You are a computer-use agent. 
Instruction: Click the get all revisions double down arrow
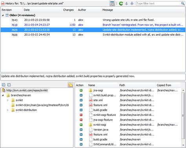click(132, 4)
